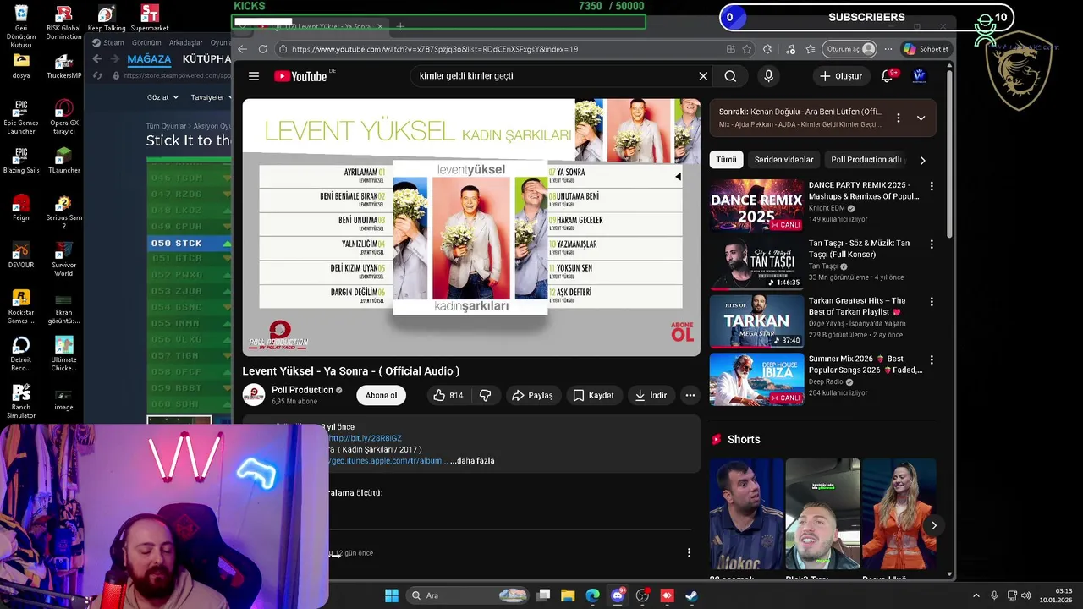Open Göz at dropdown in Steam
This screenshot has width=1083, height=609.
[162, 97]
